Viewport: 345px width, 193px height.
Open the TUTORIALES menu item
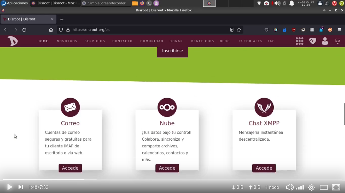click(251, 41)
